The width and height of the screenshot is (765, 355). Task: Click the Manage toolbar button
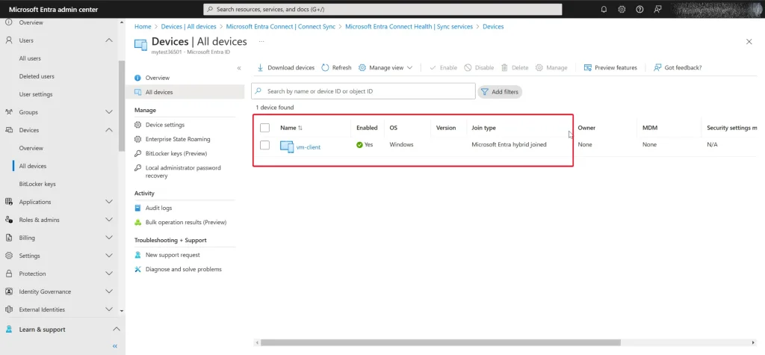point(551,67)
